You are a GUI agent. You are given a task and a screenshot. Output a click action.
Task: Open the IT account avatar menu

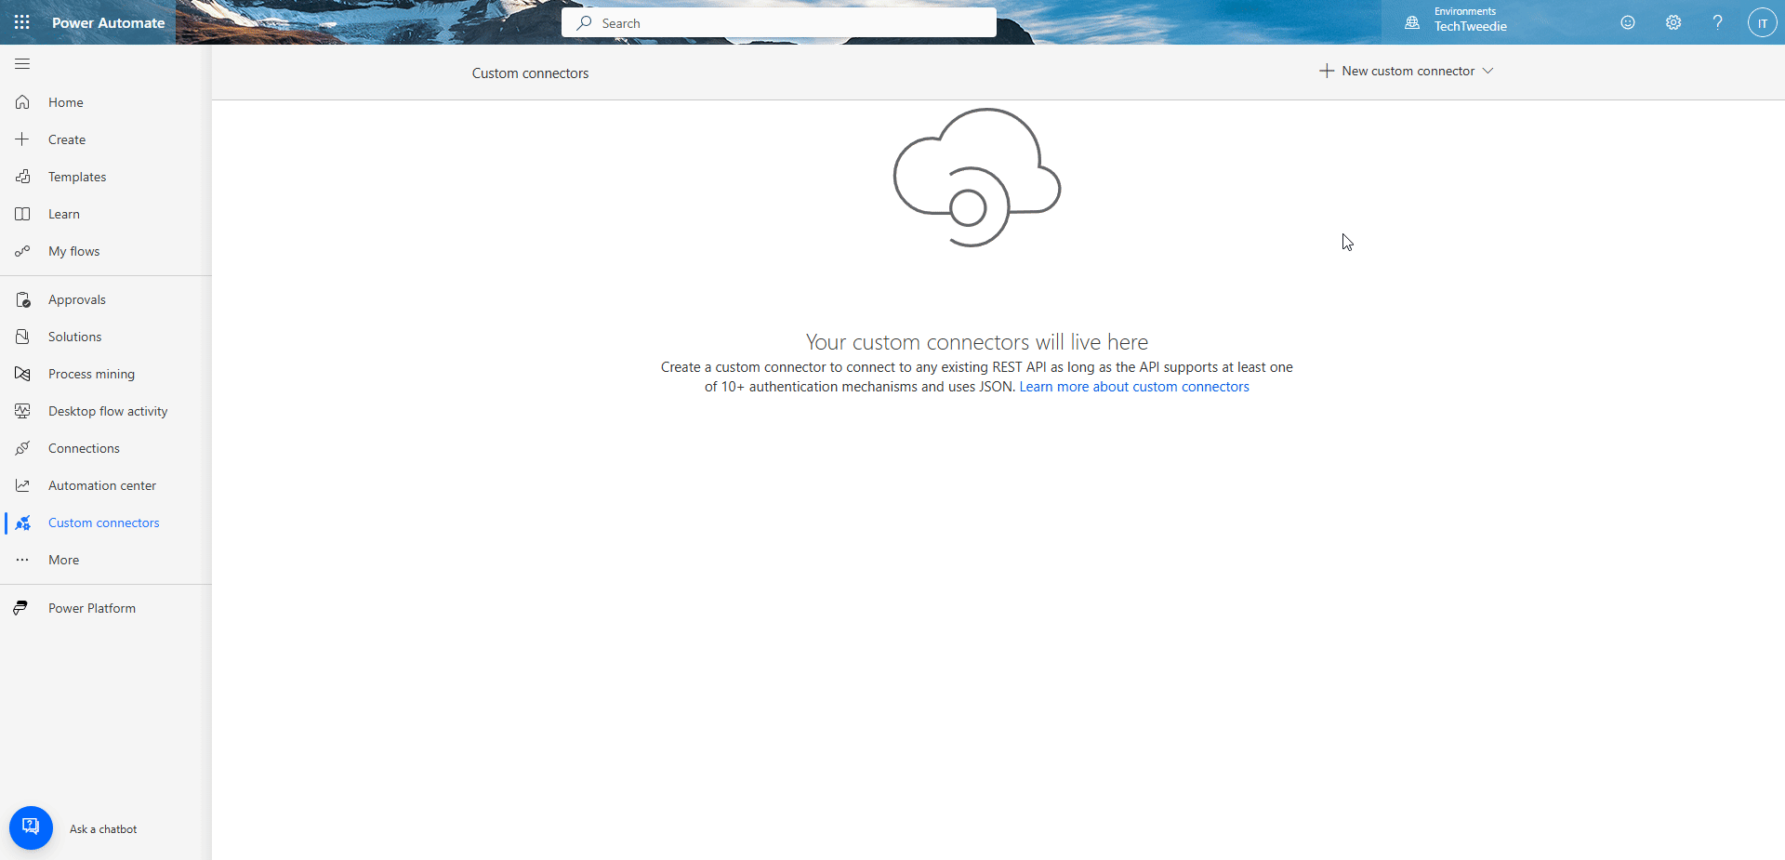pos(1762,22)
